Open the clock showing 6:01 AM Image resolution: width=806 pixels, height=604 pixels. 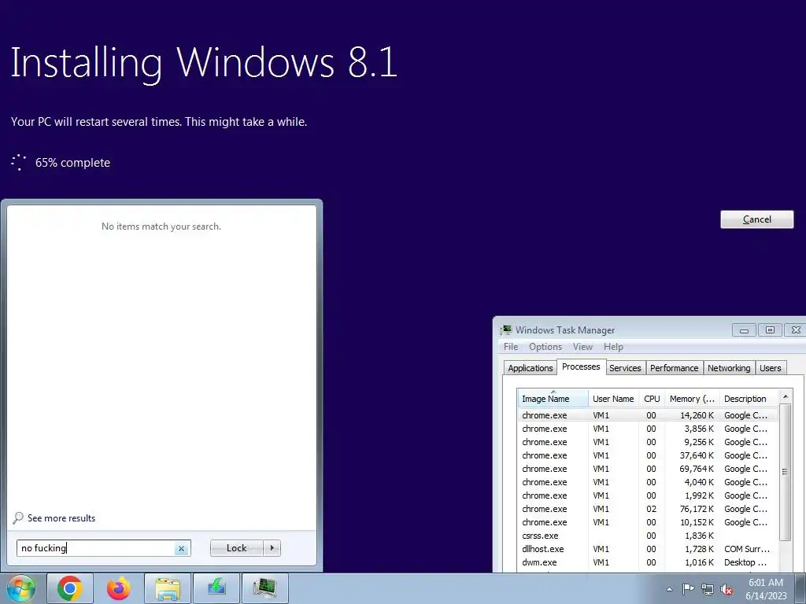click(766, 589)
